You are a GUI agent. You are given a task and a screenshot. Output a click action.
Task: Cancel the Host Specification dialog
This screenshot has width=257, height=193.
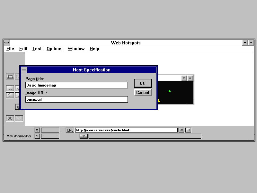click(x=143, y=93)
